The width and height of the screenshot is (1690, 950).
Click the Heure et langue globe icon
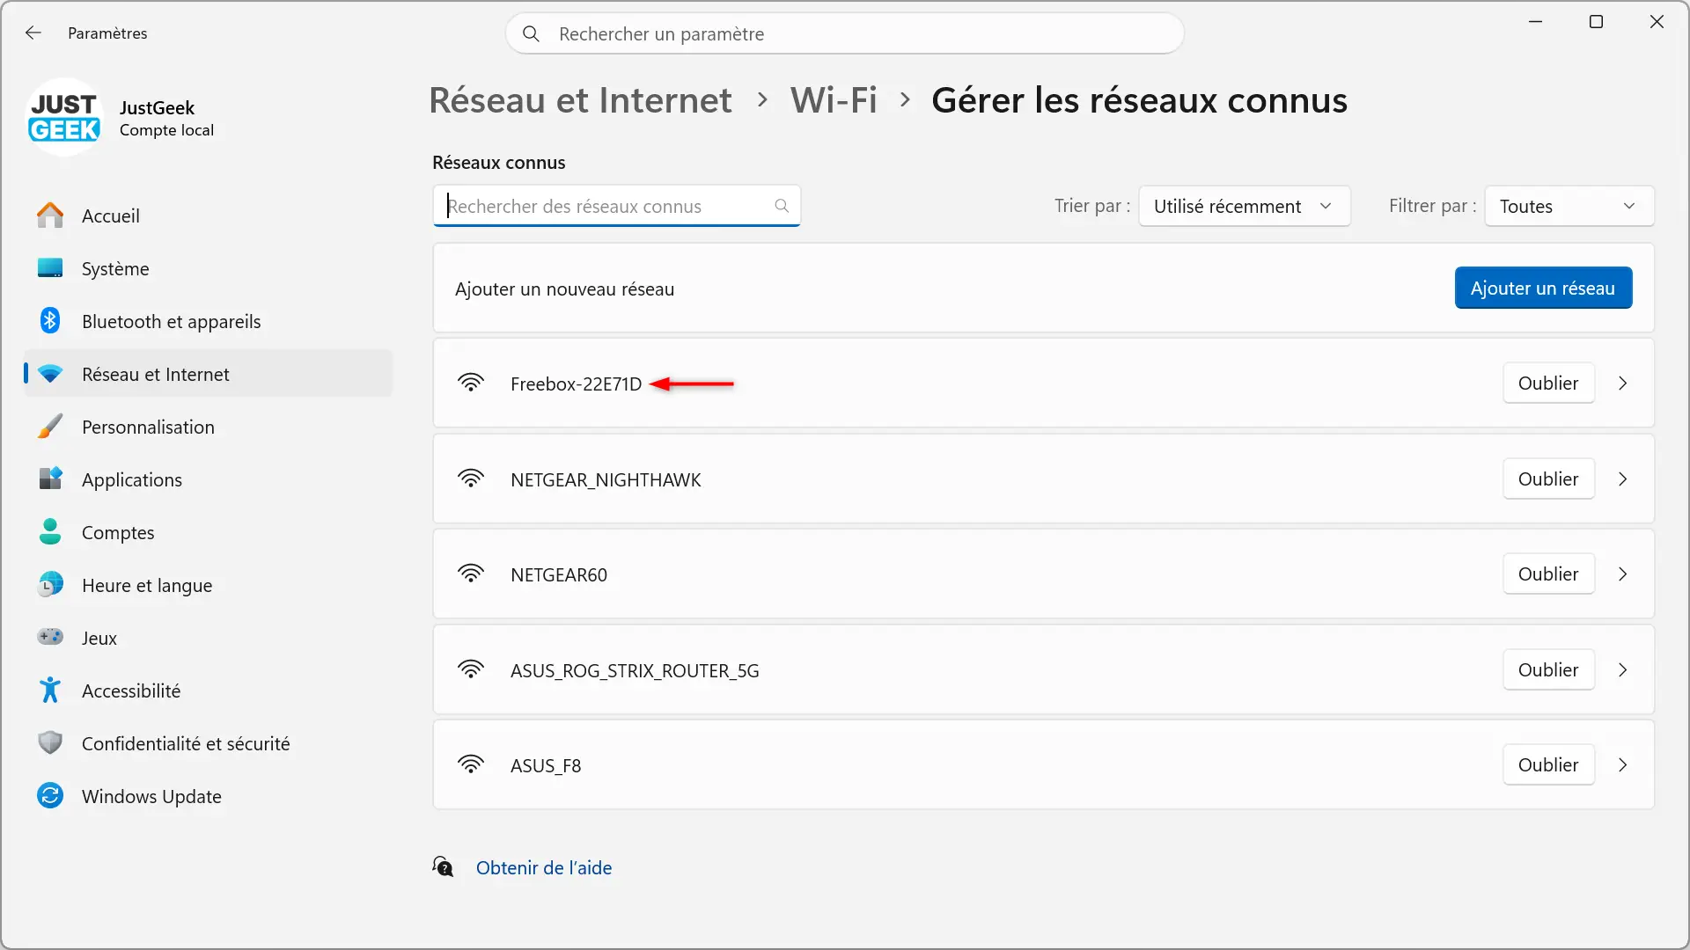(x=50, y=585)
